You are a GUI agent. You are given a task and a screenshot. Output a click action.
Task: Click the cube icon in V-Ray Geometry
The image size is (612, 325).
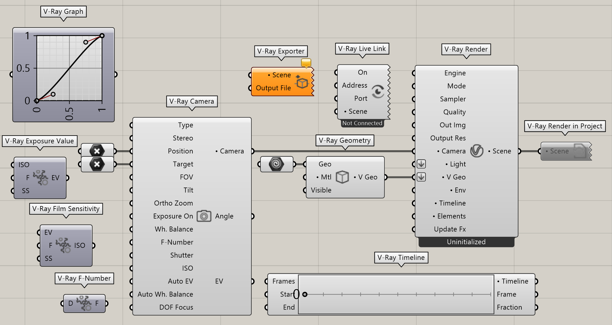coord(342,177)
